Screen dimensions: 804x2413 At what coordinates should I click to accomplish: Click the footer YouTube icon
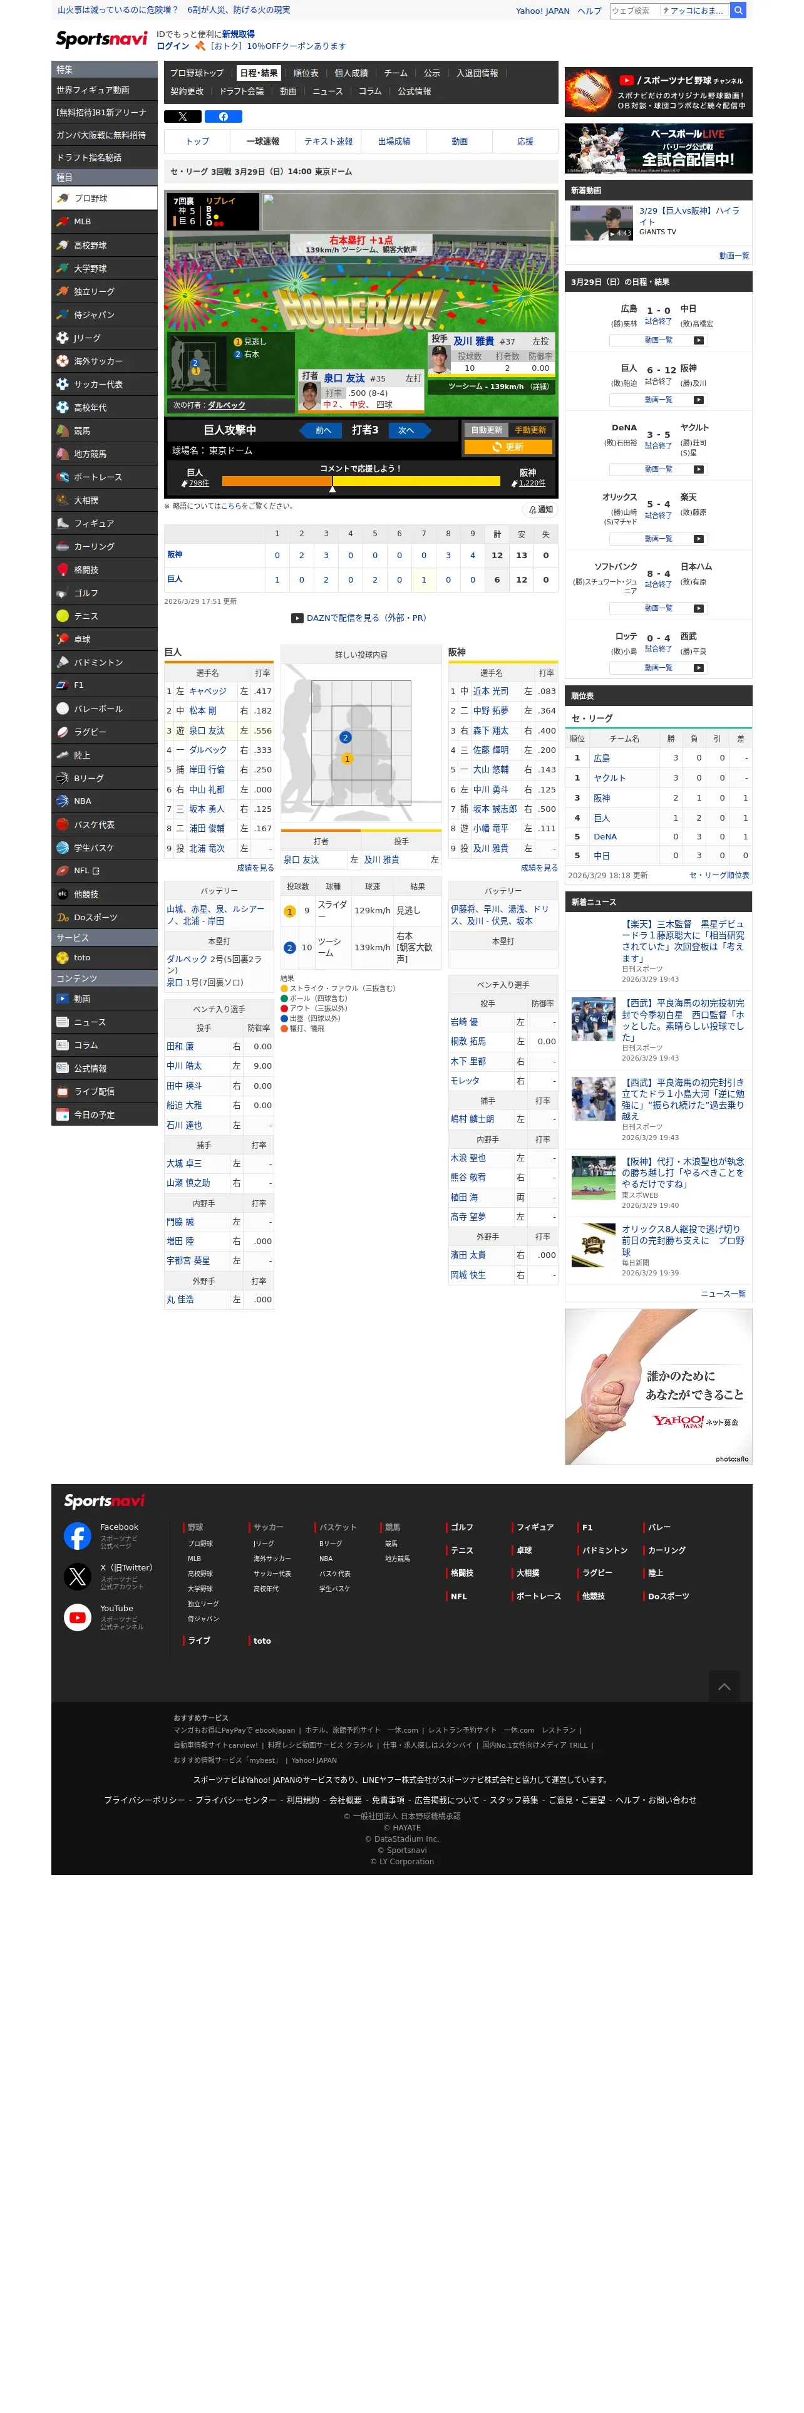pyautogui.click(x=78, y=1617)
